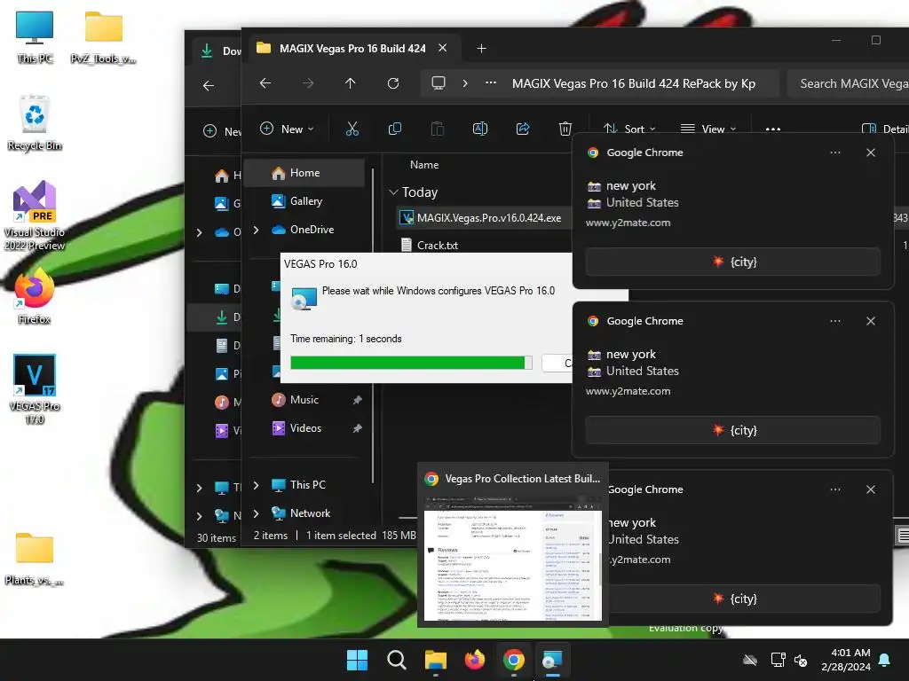Click the Name column header
Screen dimensions: 909x681
tap(424, 164)
